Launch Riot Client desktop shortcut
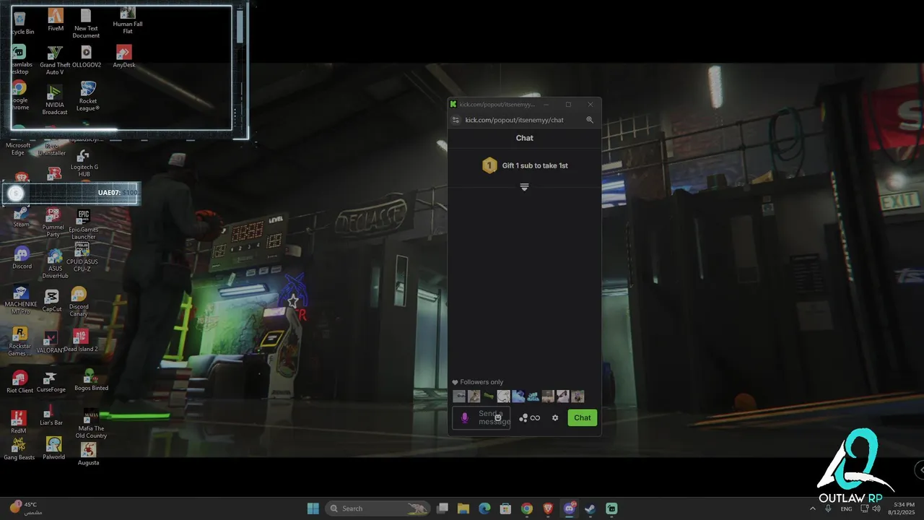Screen dimensions: 924x520 point(20,382)
